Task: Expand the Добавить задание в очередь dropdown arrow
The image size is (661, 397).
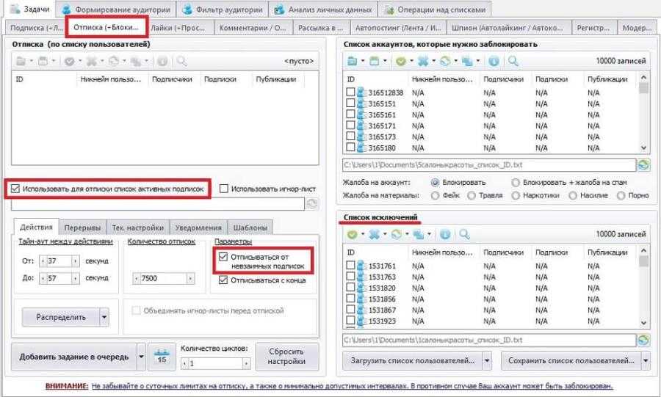Action: (140, 357)
